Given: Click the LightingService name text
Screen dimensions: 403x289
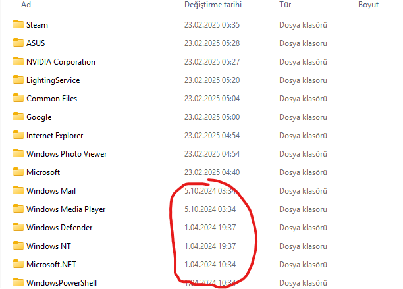Looking at the screenshot, I should pos(53,80).
